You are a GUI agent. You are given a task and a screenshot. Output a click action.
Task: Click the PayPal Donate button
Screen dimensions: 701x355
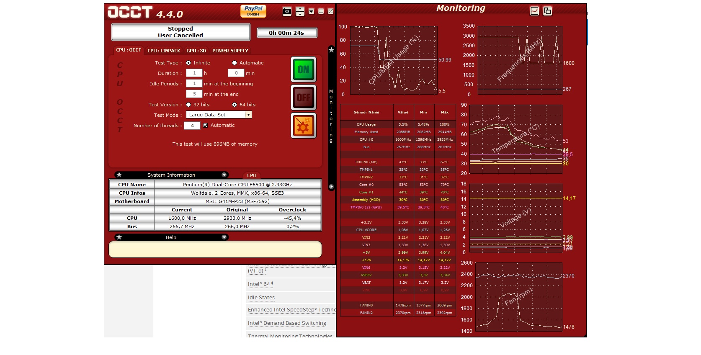253,11
